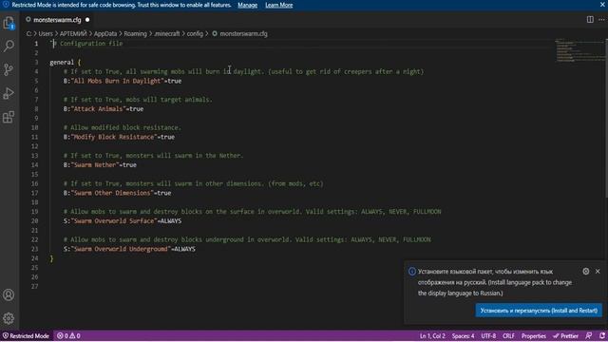Click the feedback icon in status bar
Image resolution: width=608 pixels, height=342 pixels.
[x=589, y=335]
